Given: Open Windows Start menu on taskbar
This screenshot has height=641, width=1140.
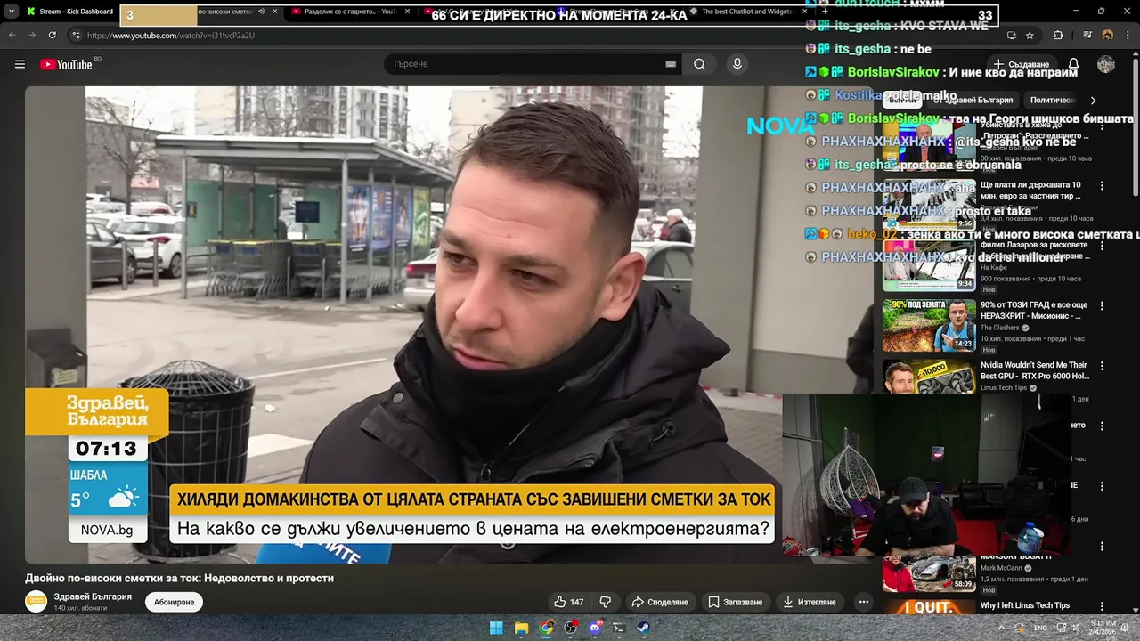Looking at the screenshot, I should click(496, 628).
